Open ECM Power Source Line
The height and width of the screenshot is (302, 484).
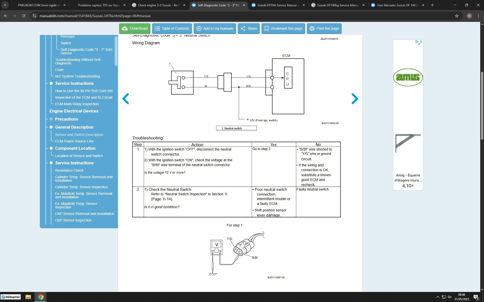[x=74, y=141]
